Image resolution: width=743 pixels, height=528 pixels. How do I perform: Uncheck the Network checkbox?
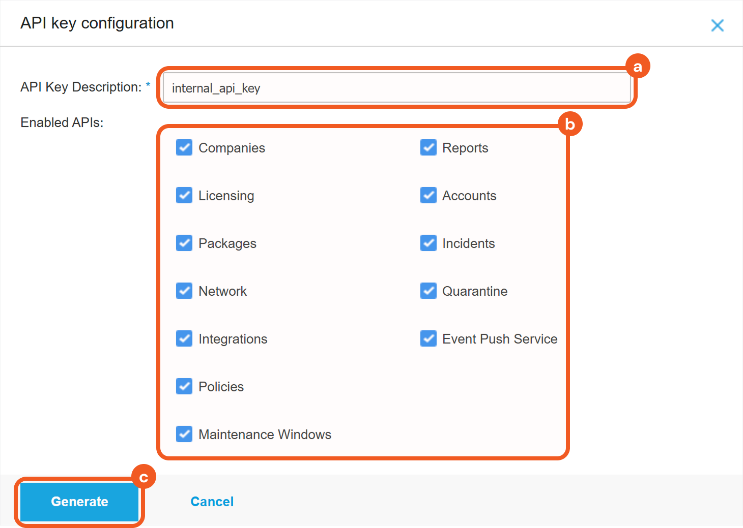tap(184, 291)
